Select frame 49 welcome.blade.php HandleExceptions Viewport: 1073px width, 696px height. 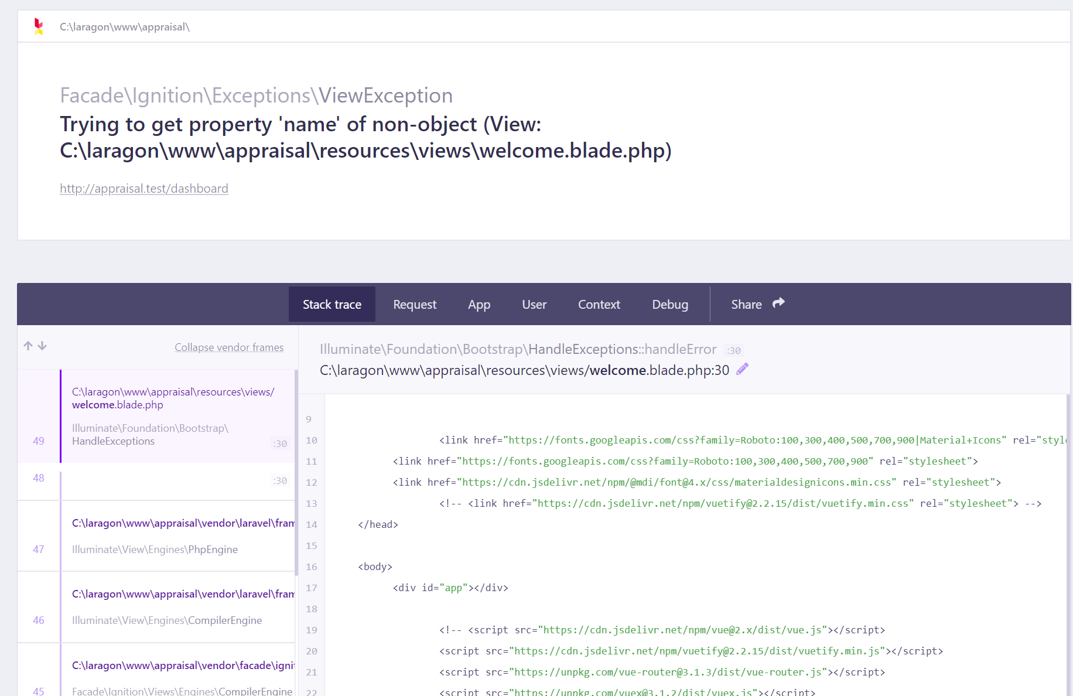pyautogui.click(x=176, y=416)
